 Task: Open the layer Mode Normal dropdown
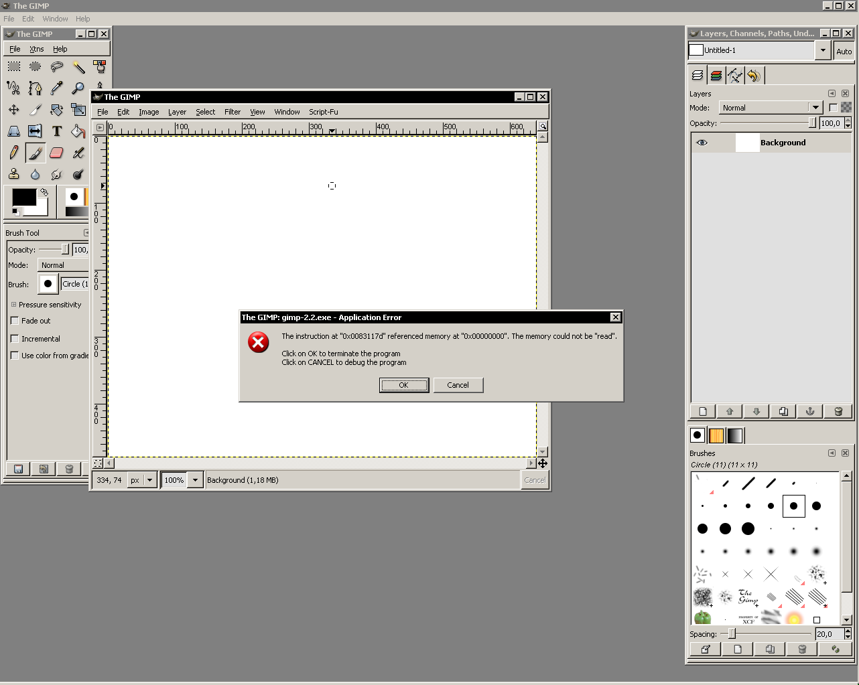click(x=771, y=108)
